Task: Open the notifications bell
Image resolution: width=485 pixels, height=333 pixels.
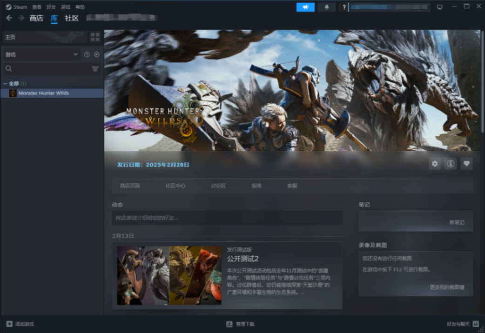Action: pos(327,7)
